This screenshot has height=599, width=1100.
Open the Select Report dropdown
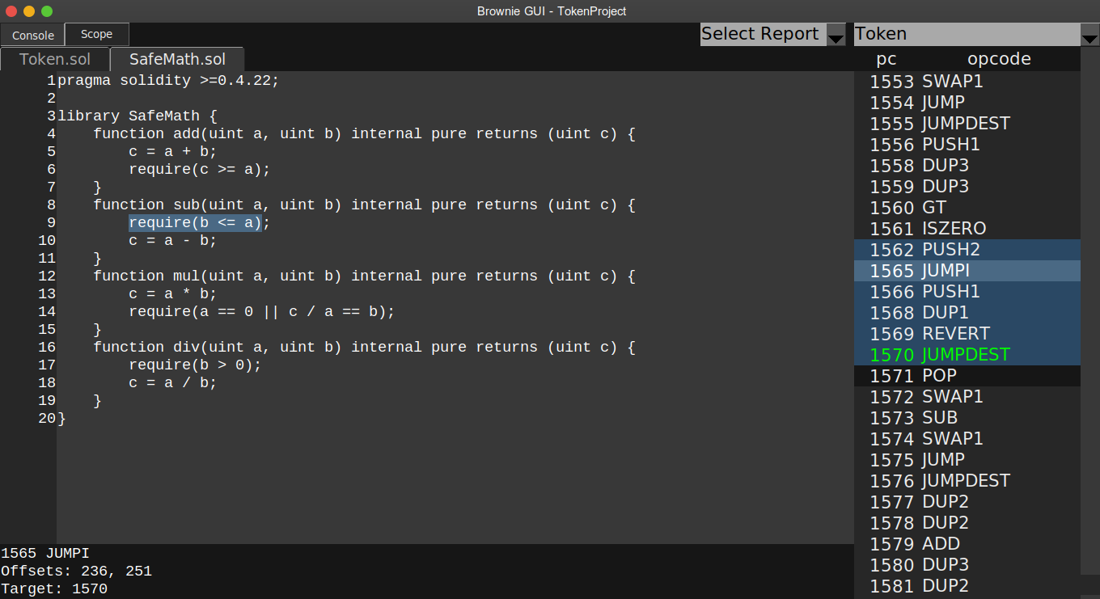[760, 34]
